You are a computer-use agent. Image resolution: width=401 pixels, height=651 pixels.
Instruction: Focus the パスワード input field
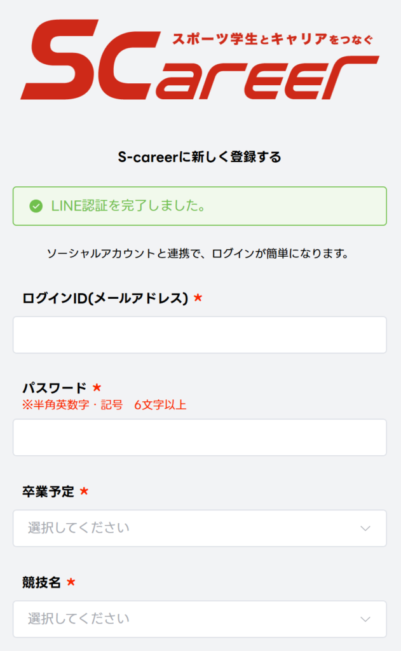(200, 437)
